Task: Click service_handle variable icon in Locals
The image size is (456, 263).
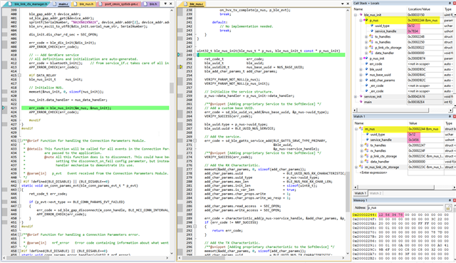Action: [372, 31]
